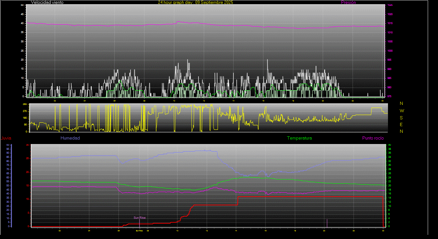Viewport: 438px width, 239px height.
Task: Click the "S" compass direction letter
Action: pyautogui.click(x=401, y=118)
